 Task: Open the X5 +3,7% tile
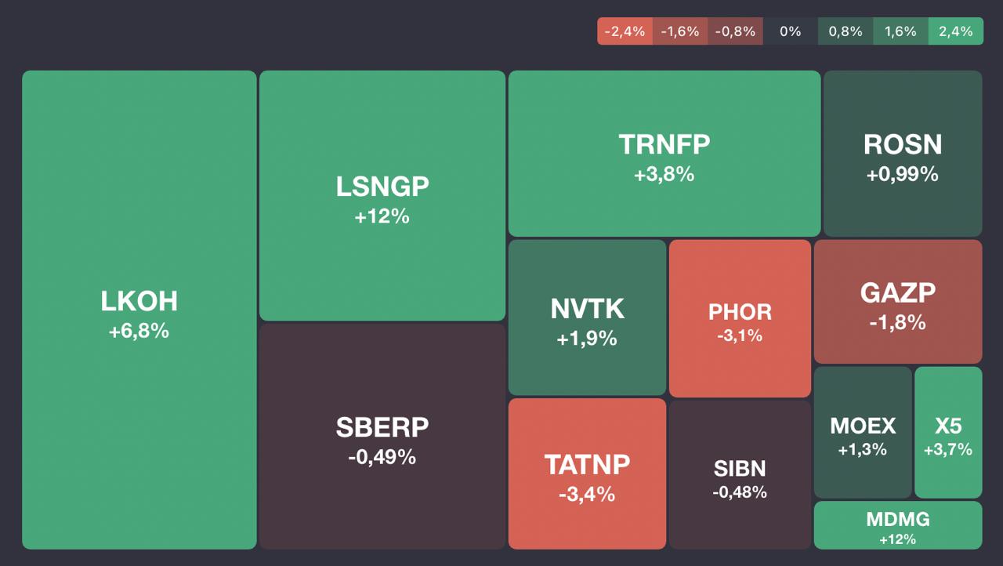[948, 433]
